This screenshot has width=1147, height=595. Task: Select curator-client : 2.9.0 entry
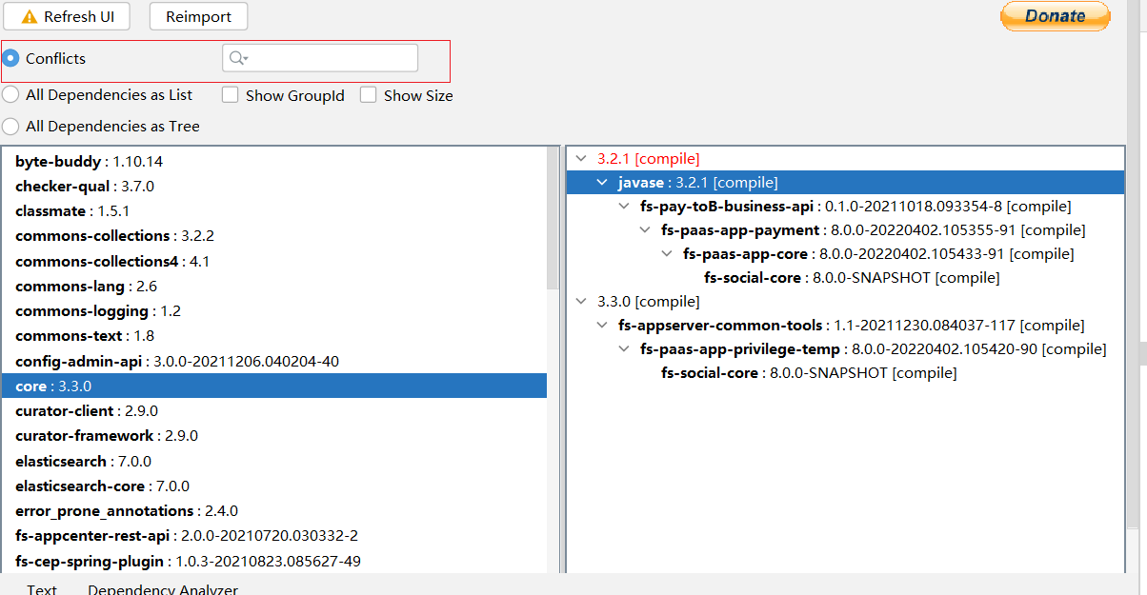(274, 411)
